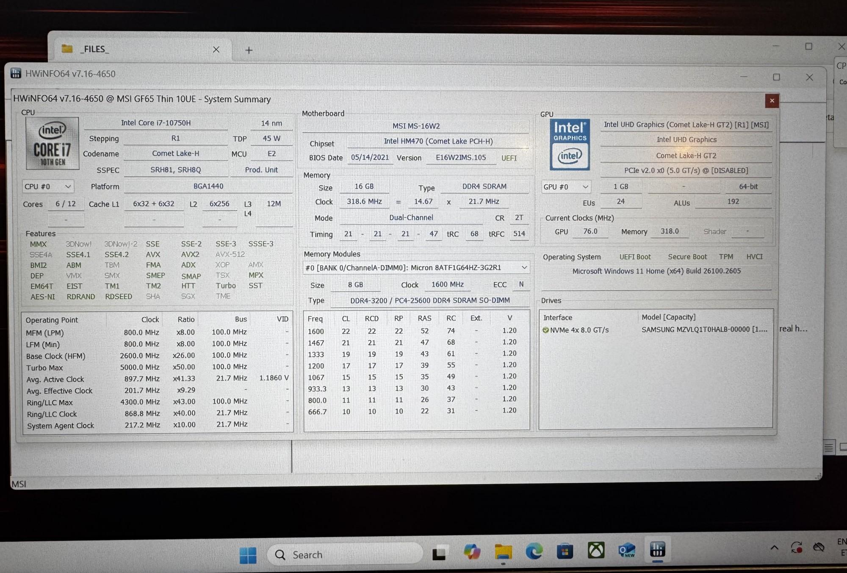Image resolution: width=847 pixels, height=573 pixels.
Task: Click the Prod. Unit field
Action: point(261,170)
